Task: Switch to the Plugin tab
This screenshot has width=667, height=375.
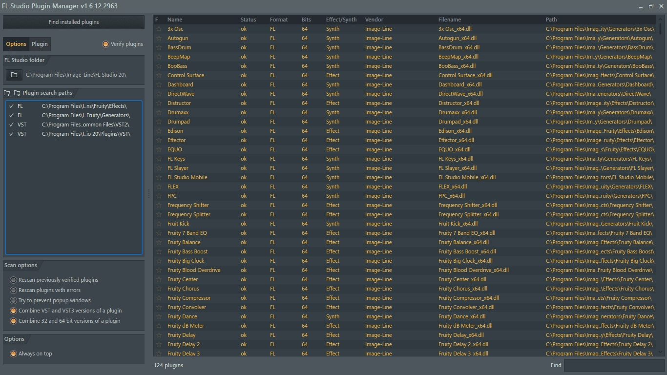Action: (40, 44)
